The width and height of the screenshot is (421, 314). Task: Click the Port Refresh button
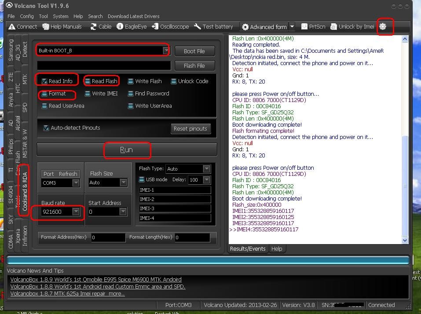60,174
